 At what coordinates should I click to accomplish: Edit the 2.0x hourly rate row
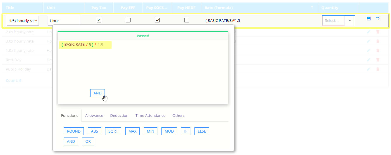point(369,32)
